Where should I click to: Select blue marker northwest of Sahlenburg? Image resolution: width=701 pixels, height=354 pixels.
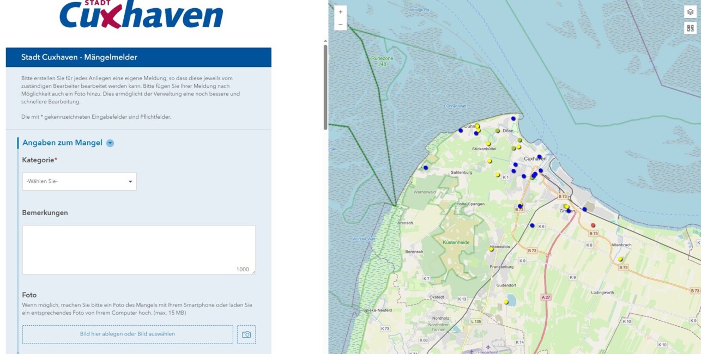pyautogui.click(x=426, y=168)
